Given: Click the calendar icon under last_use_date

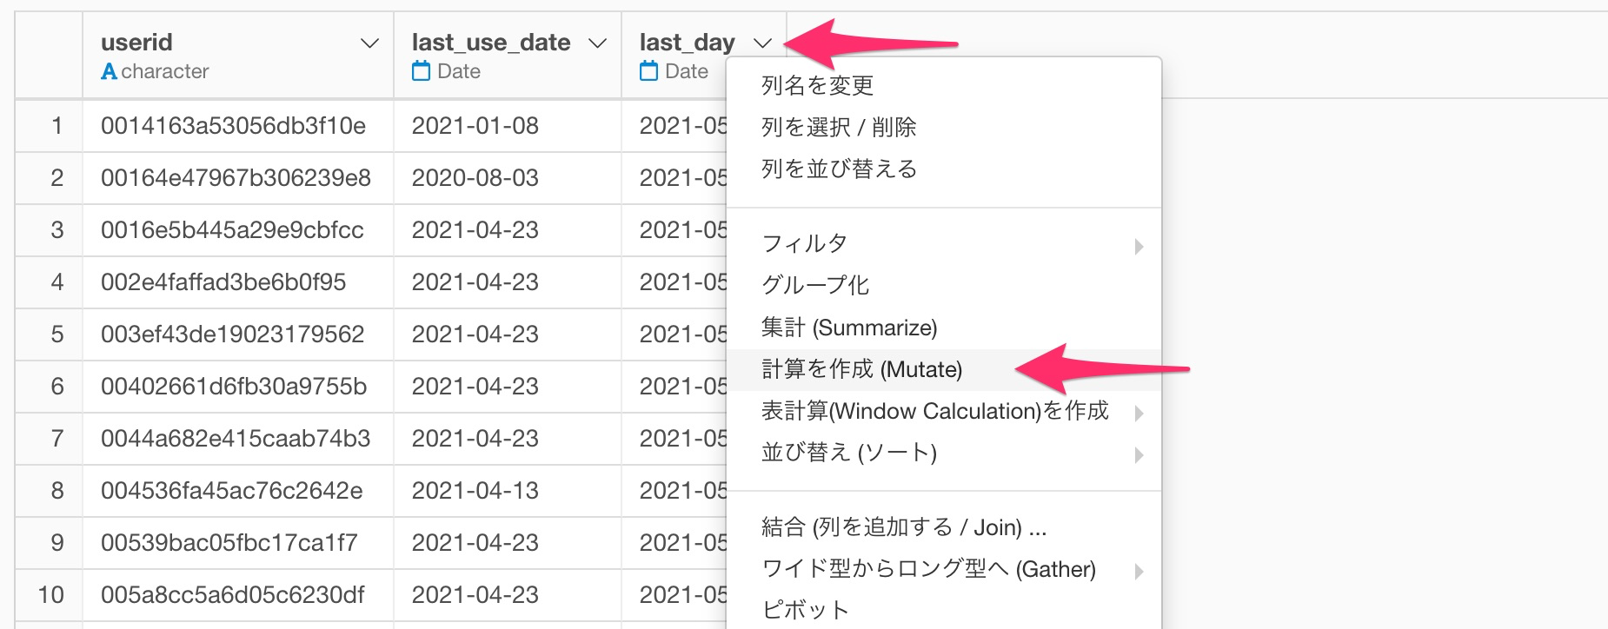Looking at the screenshot, I should pyautogui.click(x=422, y=71).
